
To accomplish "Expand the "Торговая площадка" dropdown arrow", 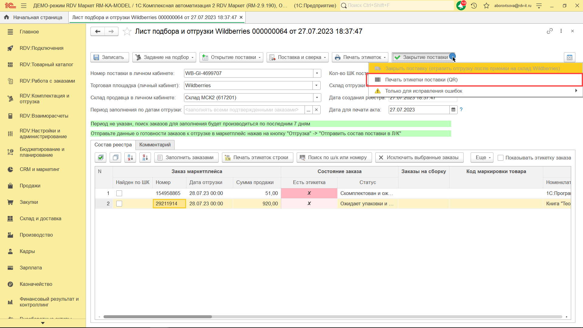I will (316, 85).
